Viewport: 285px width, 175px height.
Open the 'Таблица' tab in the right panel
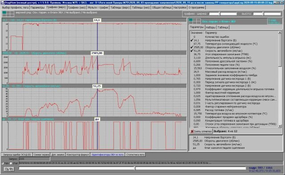[x=223, y=28]
